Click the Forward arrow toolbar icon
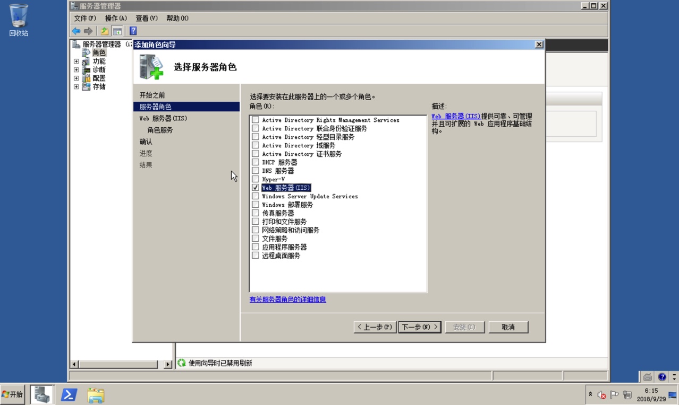The image size is (679, 405). (x=88, y=31)
